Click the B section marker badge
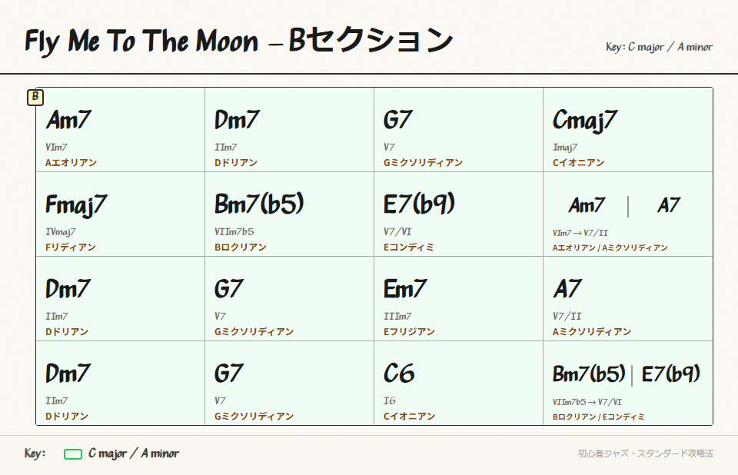The width and height of the screenshot is (738, 475). tap(35, 98)
